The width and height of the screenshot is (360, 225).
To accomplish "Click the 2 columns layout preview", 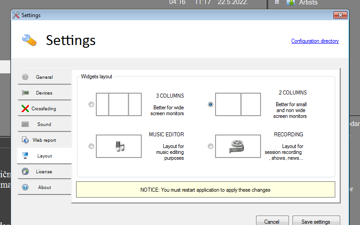I will pyautogui.click(x=238, y=104).
